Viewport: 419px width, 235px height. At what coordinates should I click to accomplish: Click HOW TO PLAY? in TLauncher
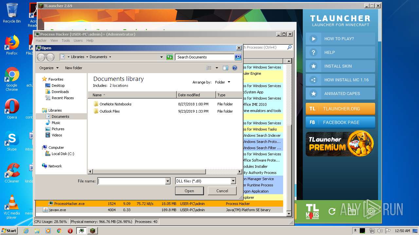[x=340, y=39]
